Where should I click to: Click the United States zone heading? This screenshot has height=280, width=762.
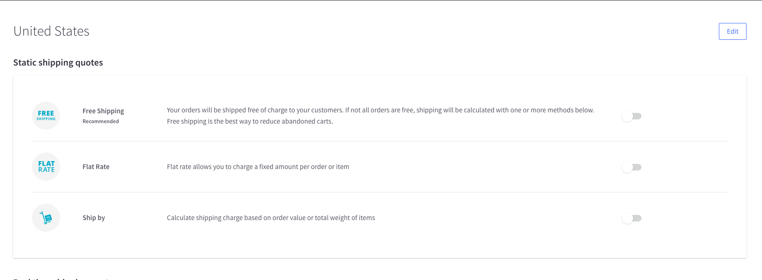(52, 31)
